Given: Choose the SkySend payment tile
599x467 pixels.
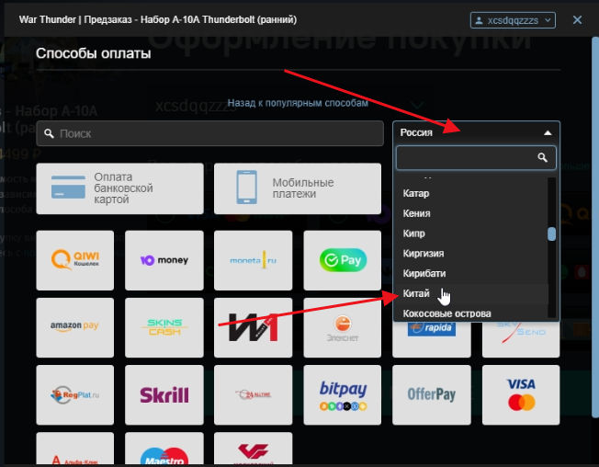Looking at the screenshot, I should pos(521,339).
